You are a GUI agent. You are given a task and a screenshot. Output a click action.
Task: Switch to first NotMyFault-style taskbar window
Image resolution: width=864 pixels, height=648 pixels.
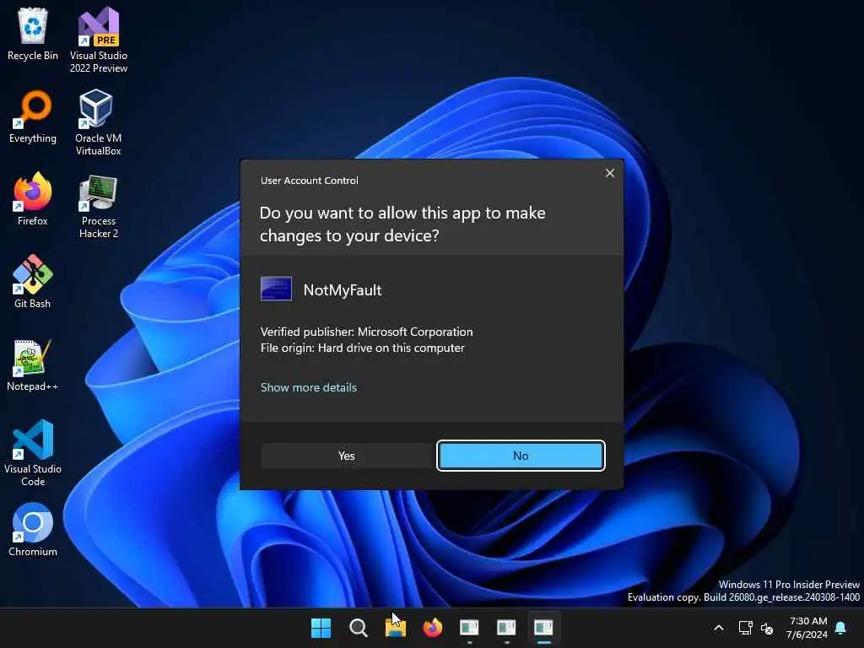[469, 628]
